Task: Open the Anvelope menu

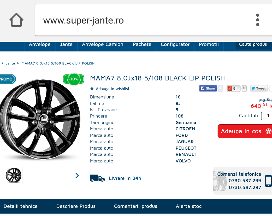Action: tap(40, 44)
